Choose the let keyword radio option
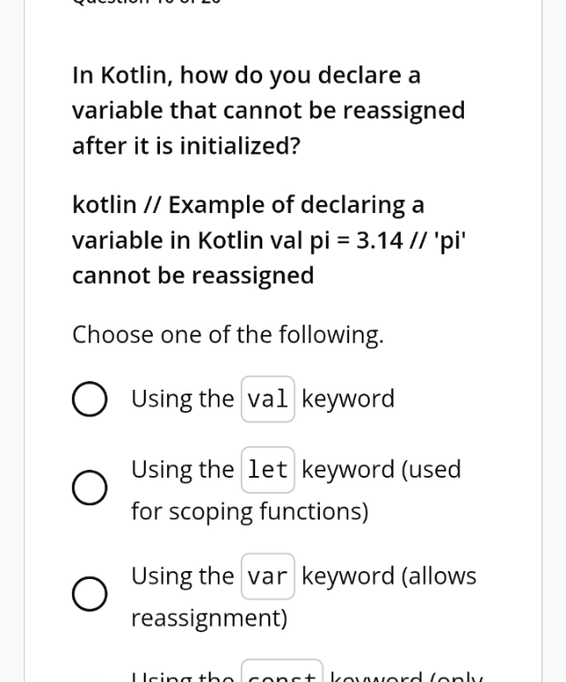This screenshot has height=682, width=566. (90, 488)
